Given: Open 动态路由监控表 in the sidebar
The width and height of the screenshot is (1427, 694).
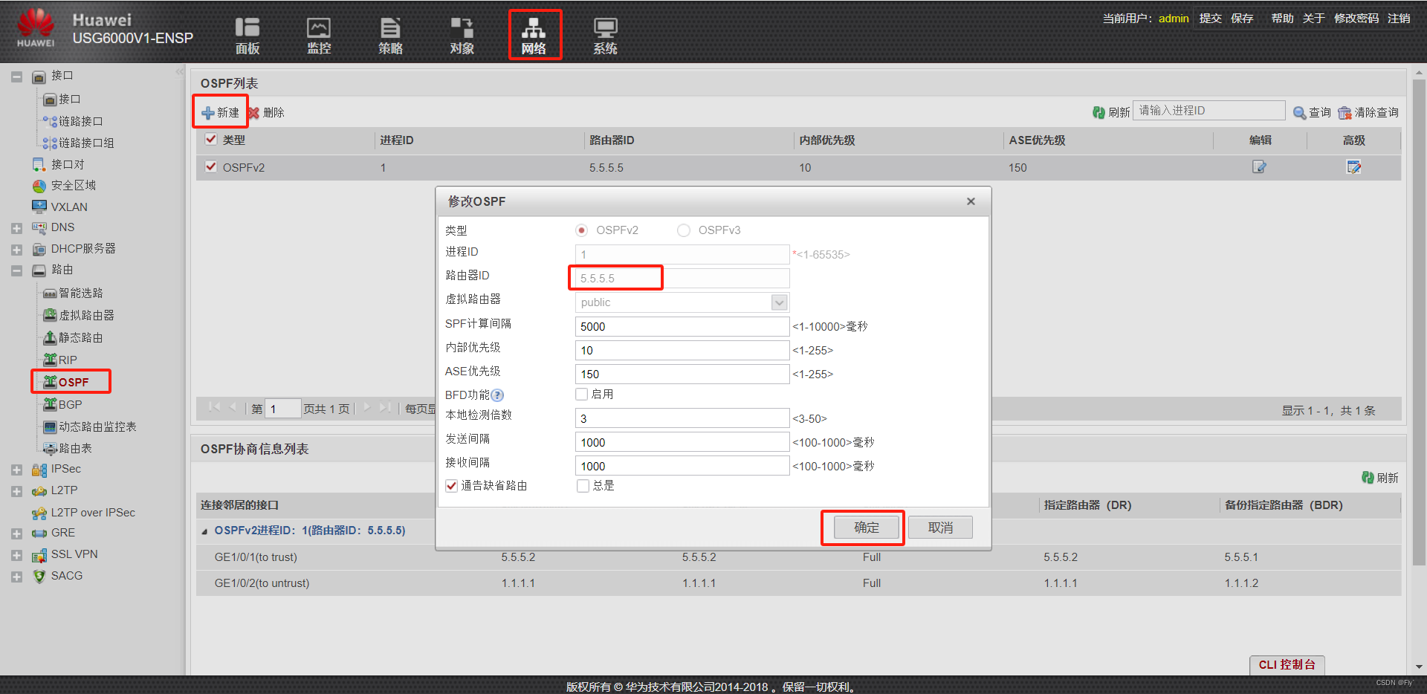Looking at the screenshot, I should pos(97,427).
